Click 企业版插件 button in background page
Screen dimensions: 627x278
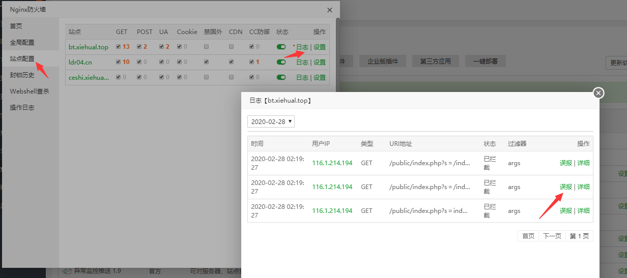click(x=383, y=61)
